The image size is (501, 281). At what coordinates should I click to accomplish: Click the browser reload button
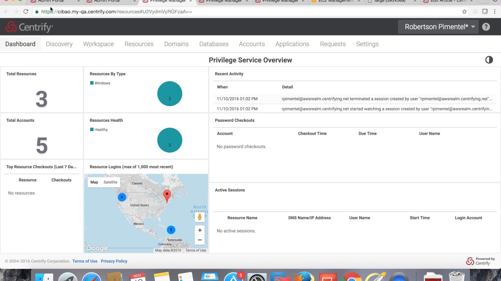tap(26, 12)
